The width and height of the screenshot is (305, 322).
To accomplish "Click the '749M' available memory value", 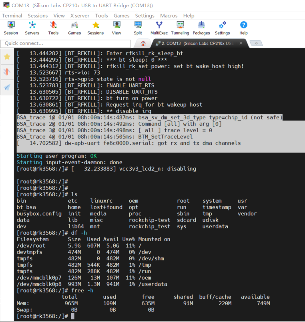I will tap(263, 303).
